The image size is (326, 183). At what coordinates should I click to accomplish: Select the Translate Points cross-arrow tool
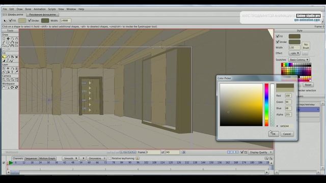point(8,39)
